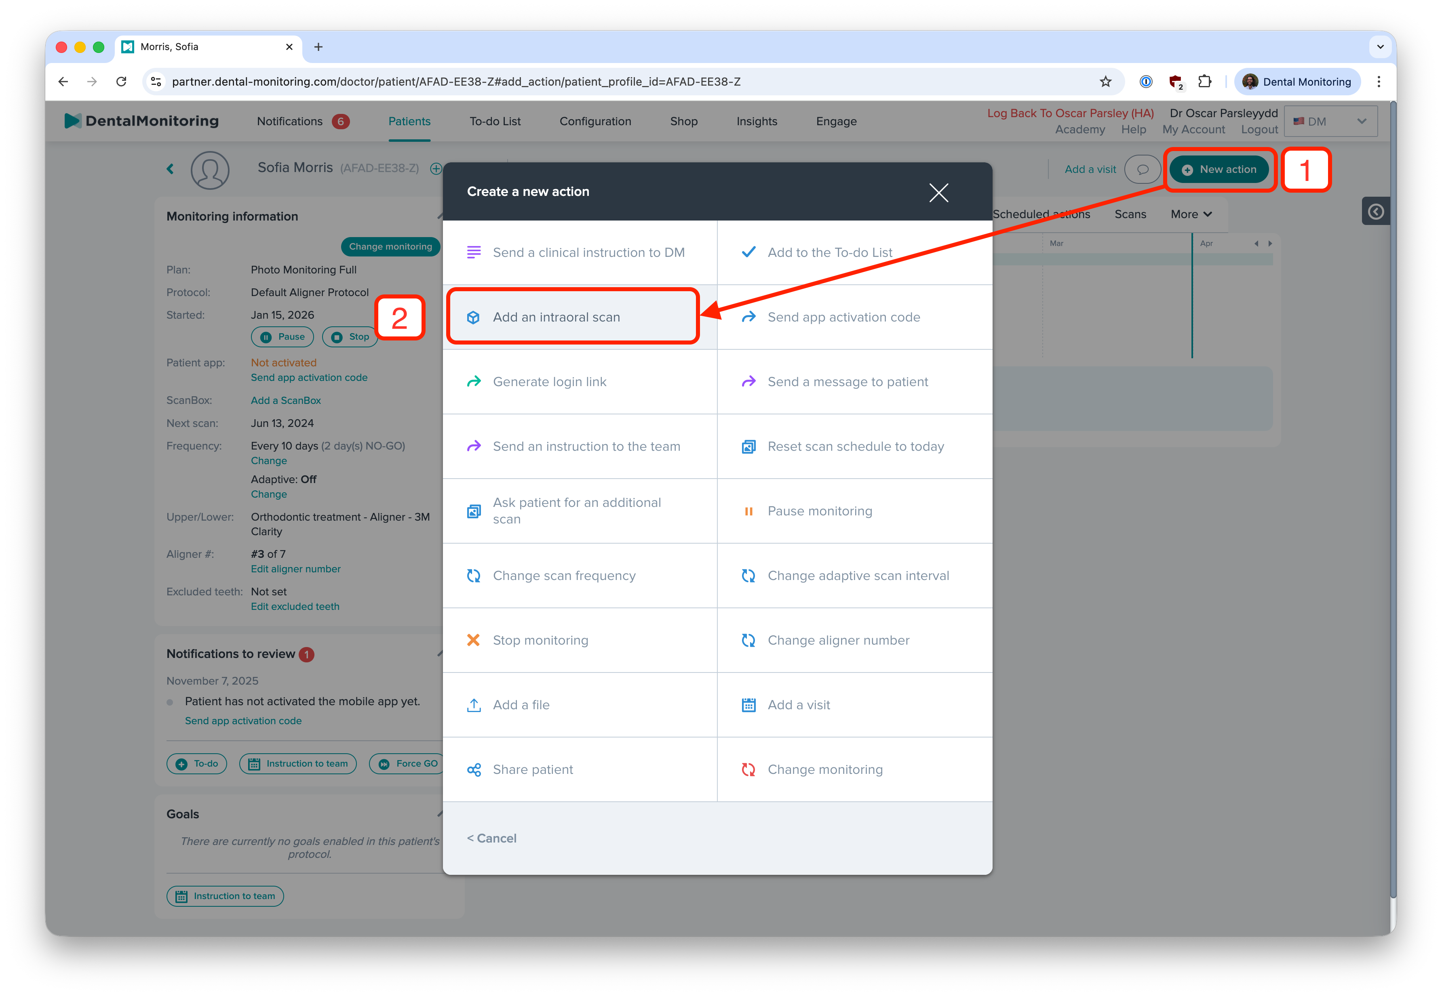Select Send app activation code action
1442x996 pixels.
click(854, 317)
